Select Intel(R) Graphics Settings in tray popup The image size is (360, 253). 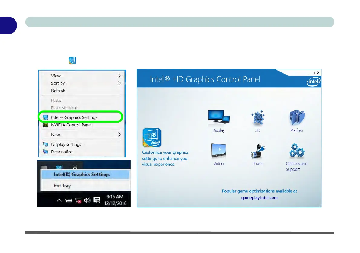coord(85,175)
